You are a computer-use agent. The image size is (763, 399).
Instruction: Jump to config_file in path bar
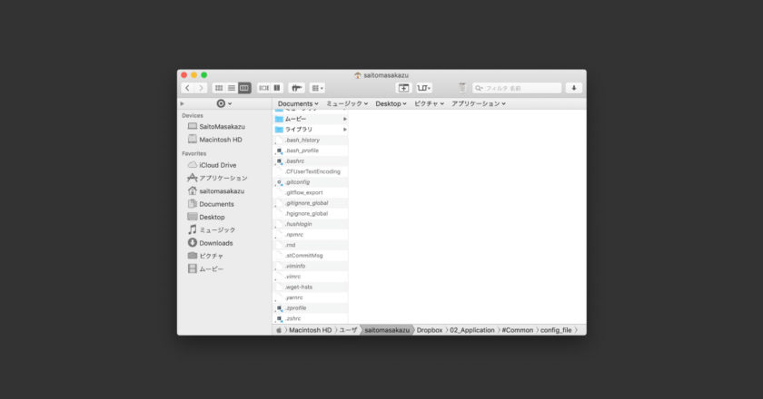[x=556, y=330]
